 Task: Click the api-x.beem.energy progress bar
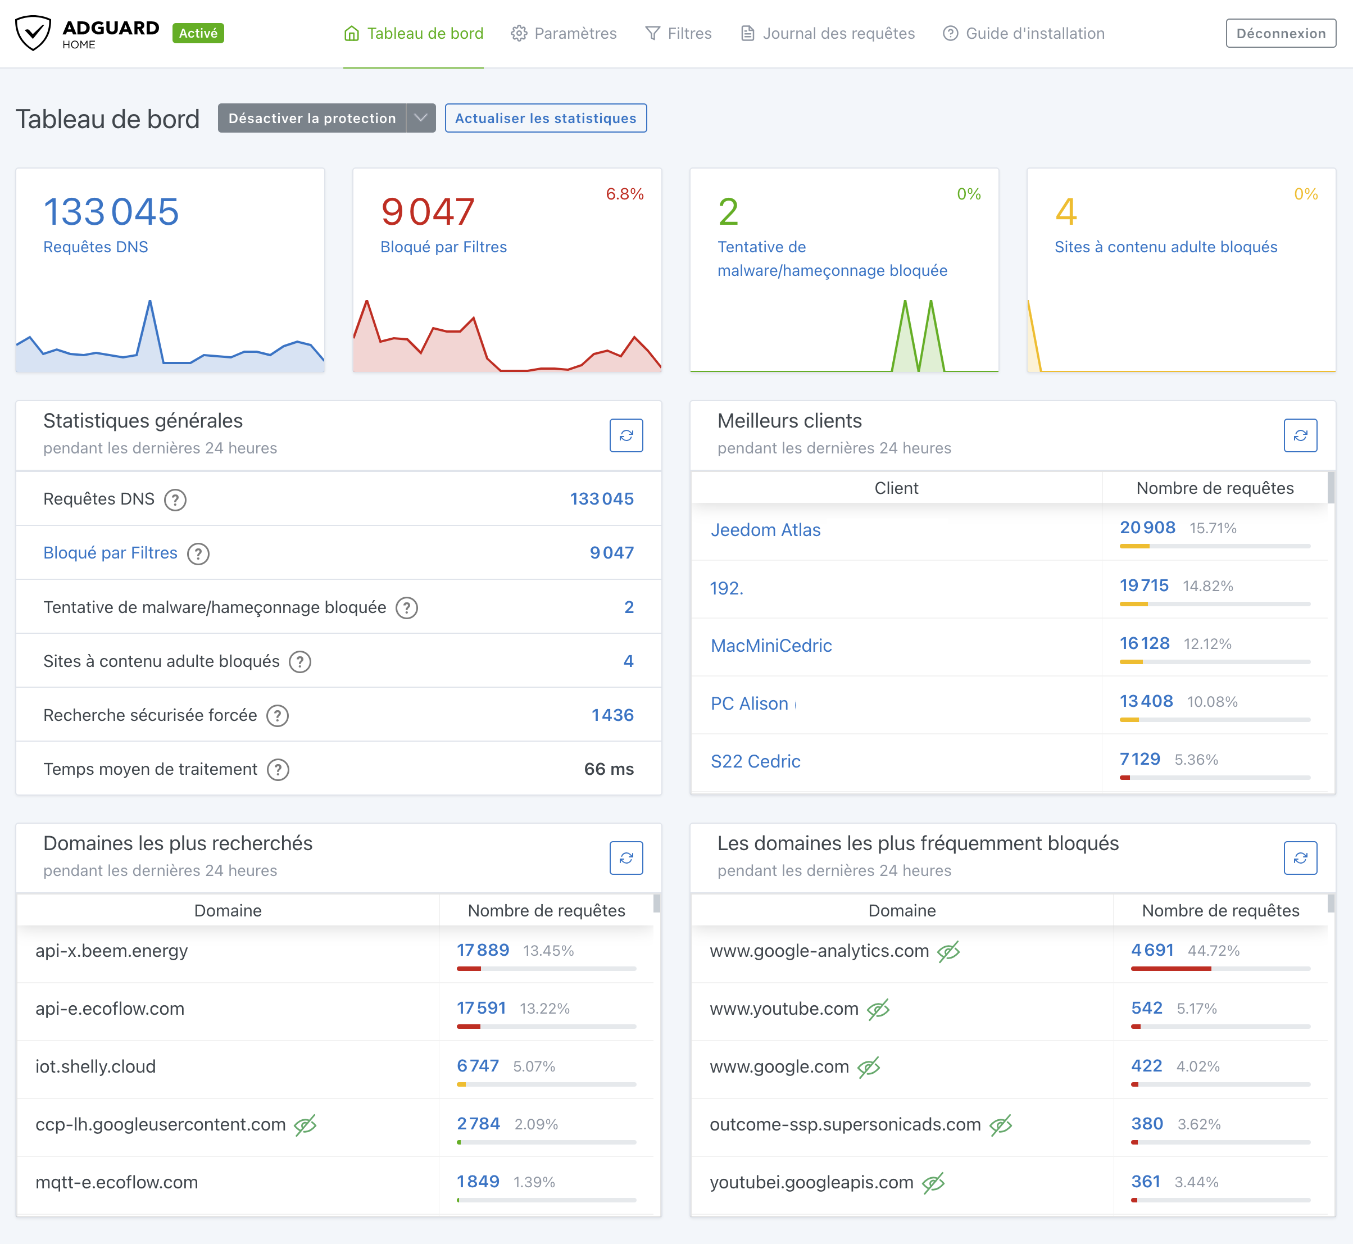[x=546, y=969]
